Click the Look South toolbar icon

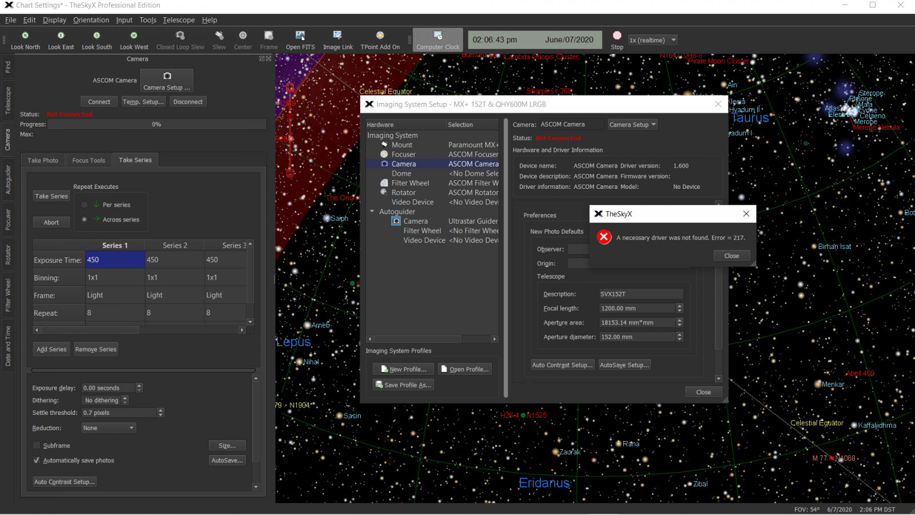(x=97, y=35)
